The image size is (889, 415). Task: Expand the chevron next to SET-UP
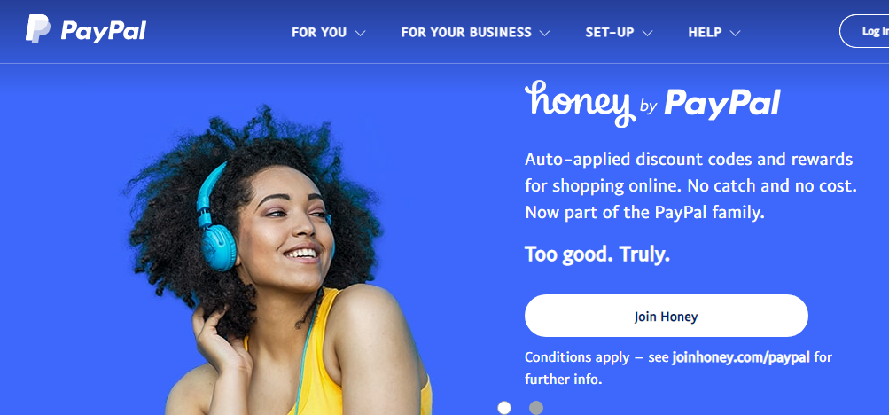[x=647, y=34]
